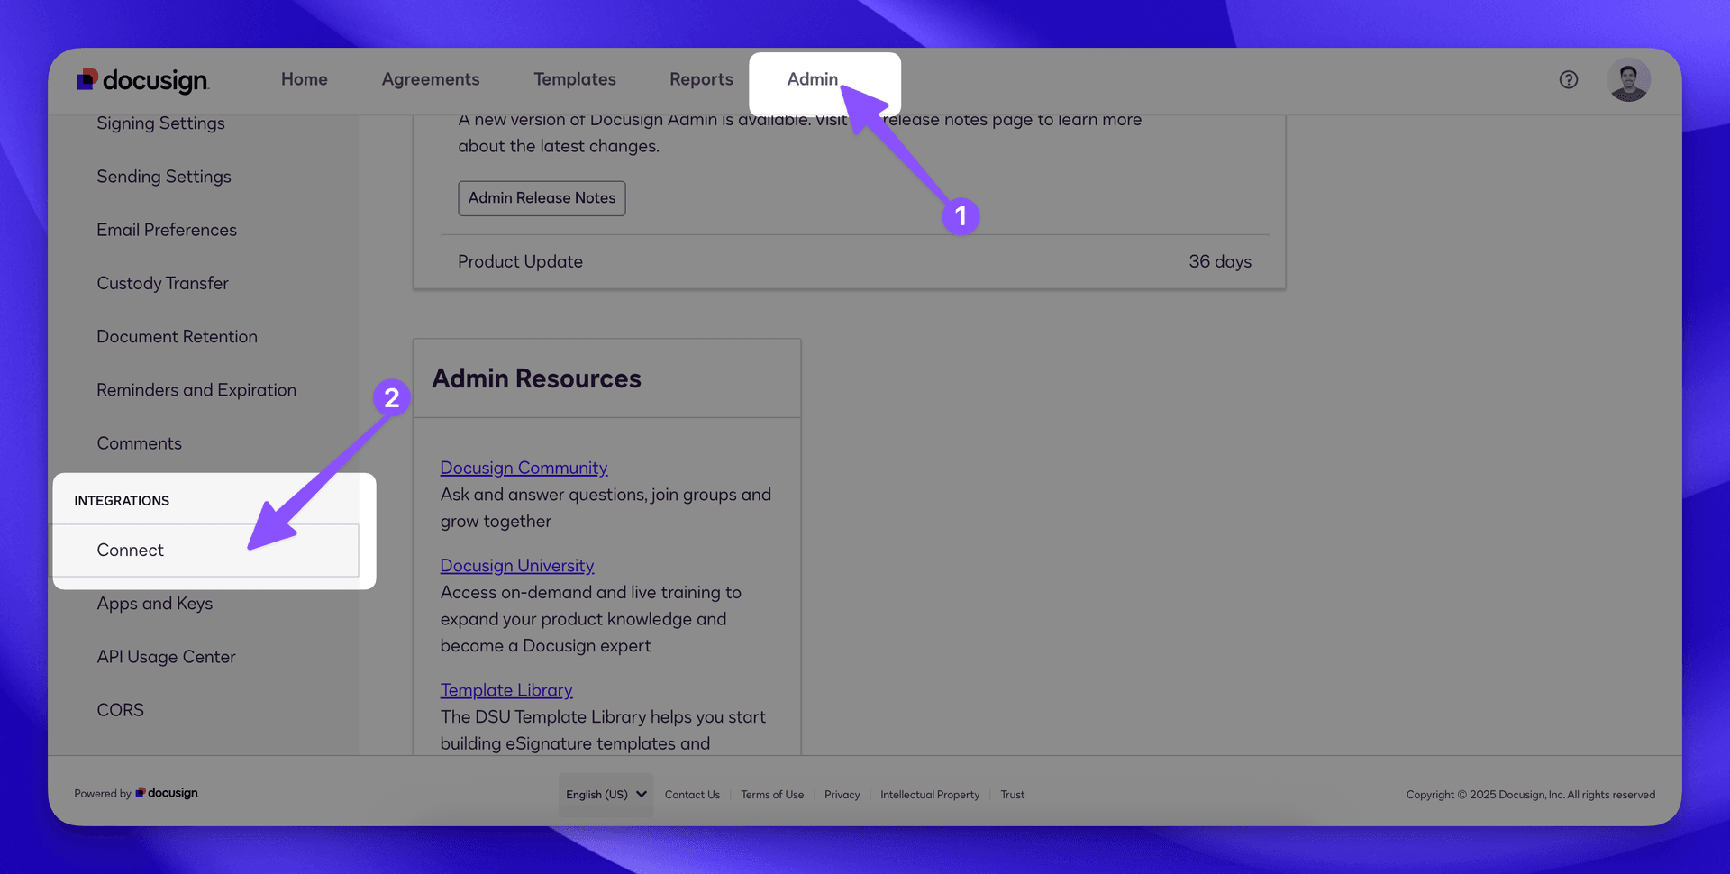Select CORS in the sidebar
1730x874 pixels.
[120, 709]
